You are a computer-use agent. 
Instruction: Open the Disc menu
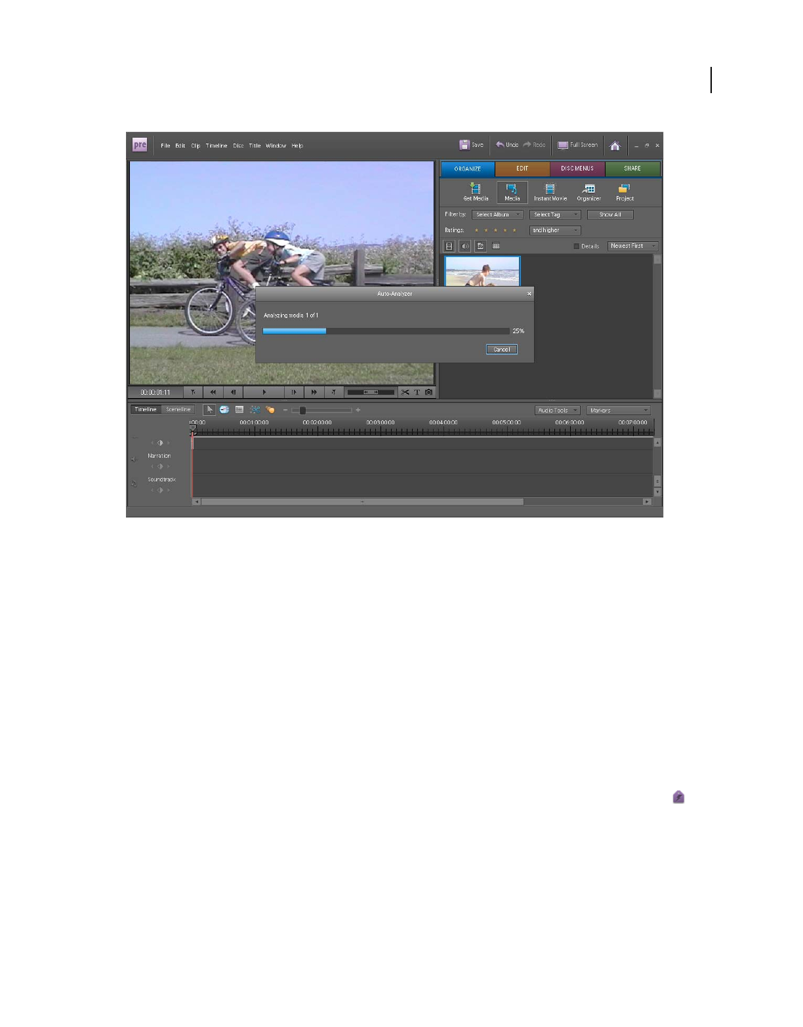pyautogui.click(x=238, y=146)
